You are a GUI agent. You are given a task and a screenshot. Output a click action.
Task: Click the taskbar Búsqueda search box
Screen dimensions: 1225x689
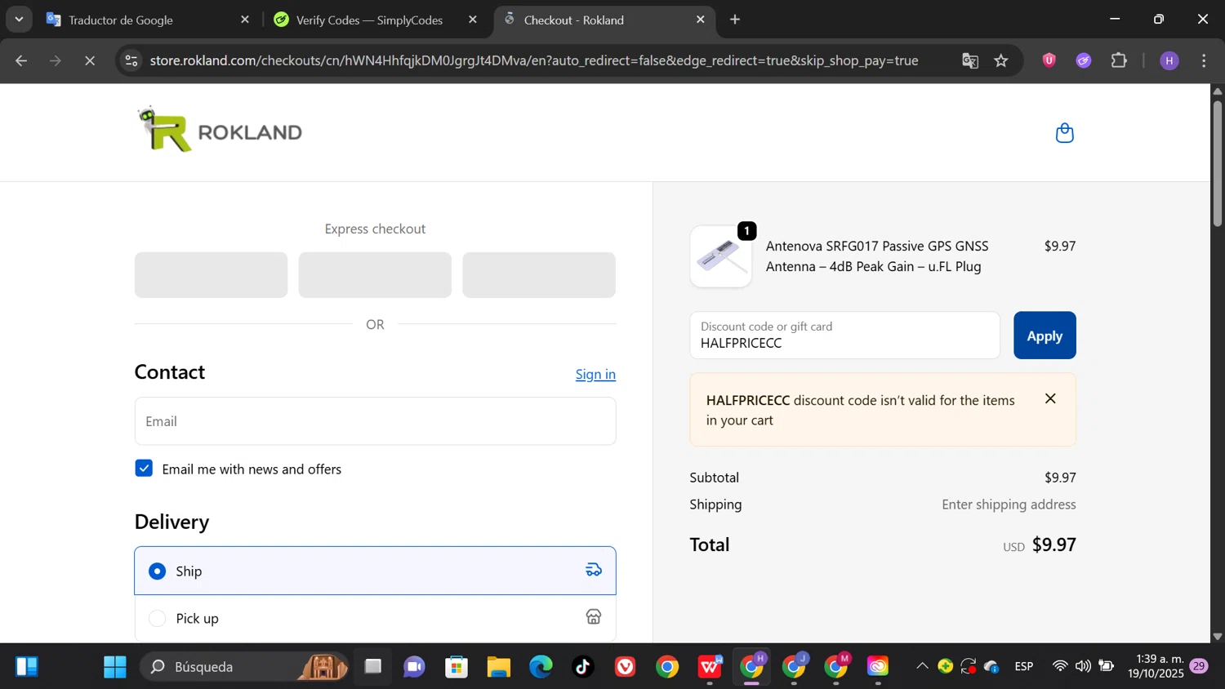click(x=245, y=667)
